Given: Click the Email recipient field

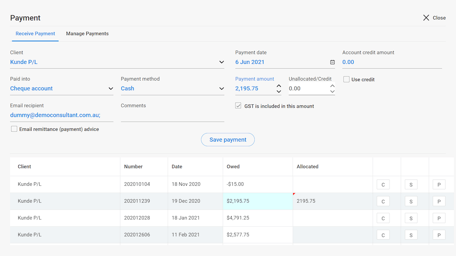Looking at the screenshot, I should coord(62,115).
